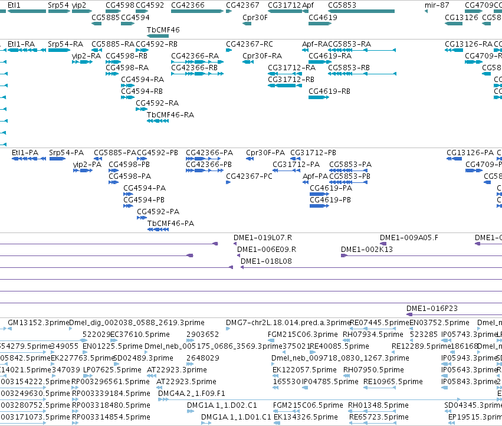Open the Etl1-PA protein feature

pos(29,159)
